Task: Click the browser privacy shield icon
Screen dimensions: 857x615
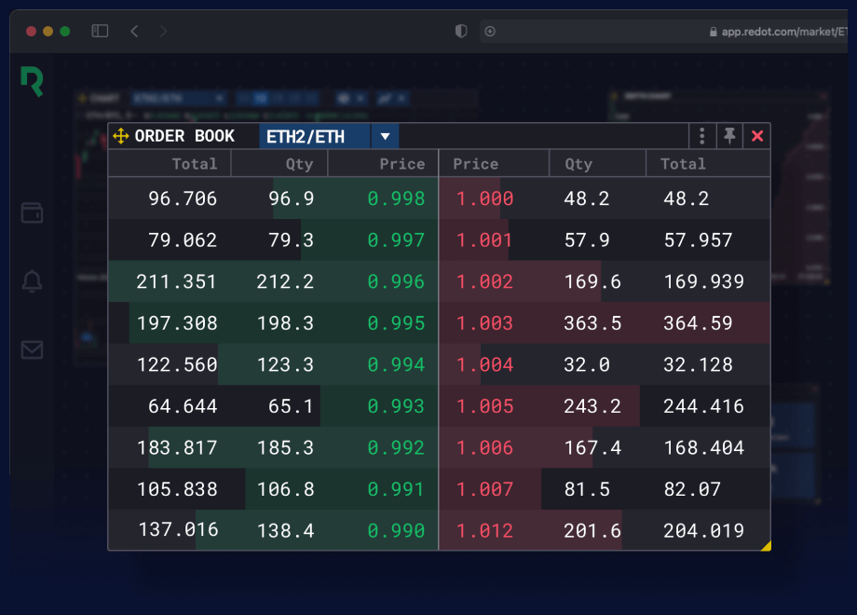Action: point(460,31)
